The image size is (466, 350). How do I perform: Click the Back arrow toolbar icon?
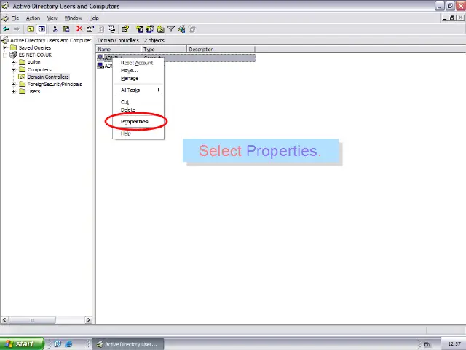6,29
